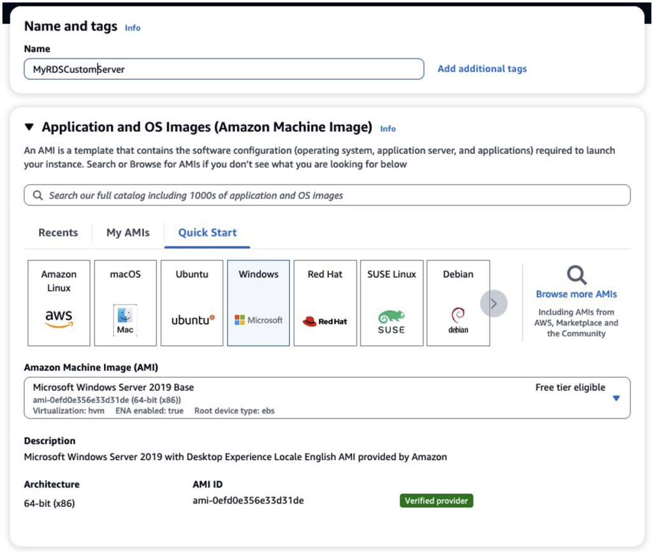Viewport: 653px width, 552px height.
Task: Click the ENA enabled: true text
Action: point(149,411)
